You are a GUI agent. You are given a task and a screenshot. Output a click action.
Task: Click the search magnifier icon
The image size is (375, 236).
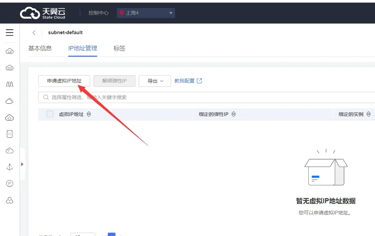(x=46, y=97)
